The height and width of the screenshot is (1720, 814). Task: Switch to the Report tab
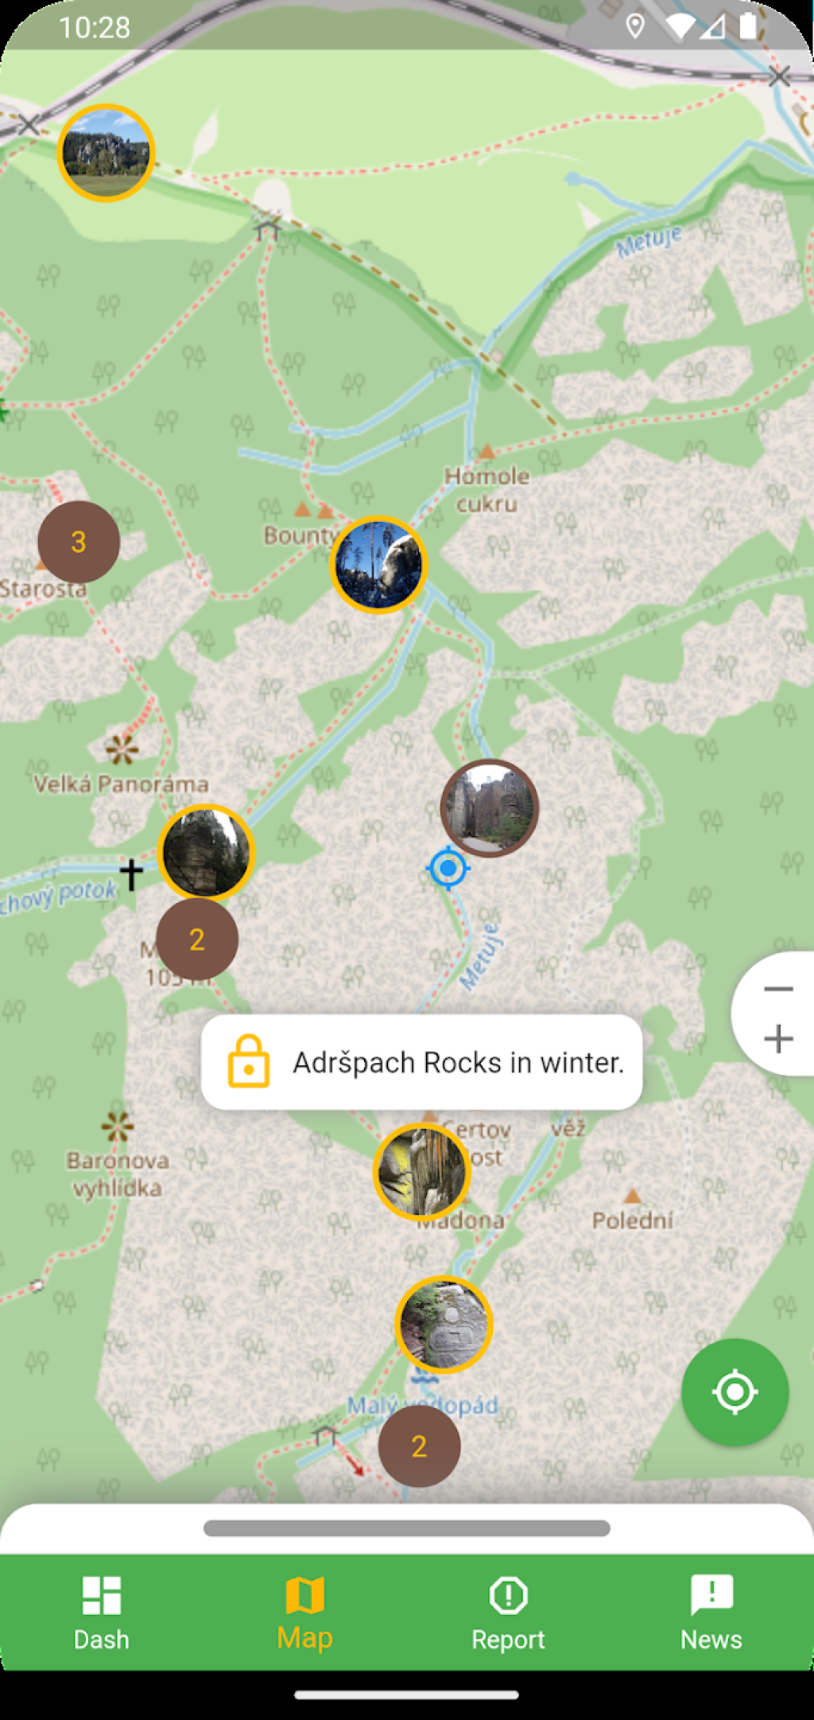[x=509, y=1613]
